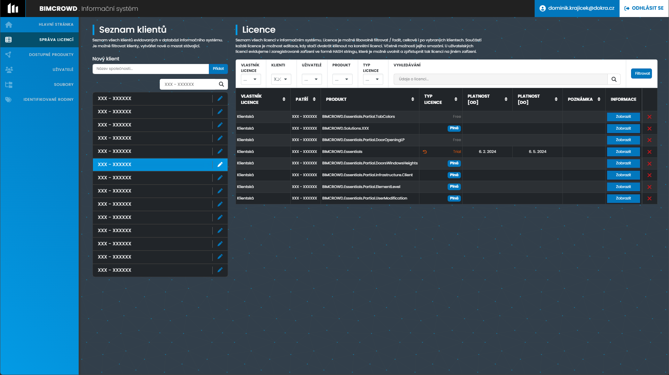Open Uživatelé section
Screen dimensions: 669x375
pos(39,70)
